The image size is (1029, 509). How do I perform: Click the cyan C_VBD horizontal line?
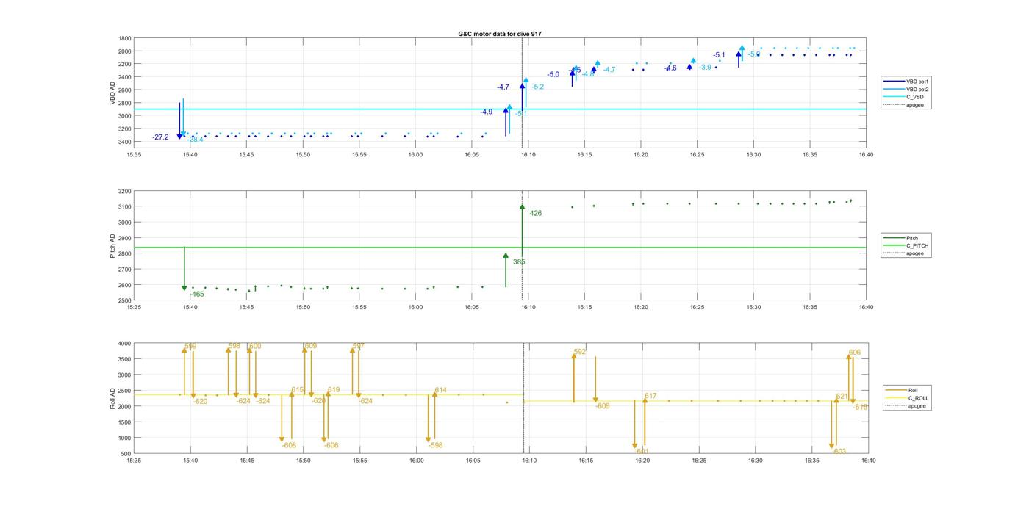tap(500, 109)
